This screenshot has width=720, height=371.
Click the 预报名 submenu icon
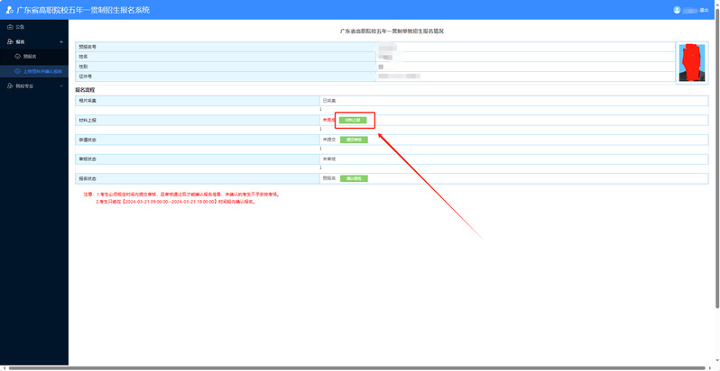[16, 56]
